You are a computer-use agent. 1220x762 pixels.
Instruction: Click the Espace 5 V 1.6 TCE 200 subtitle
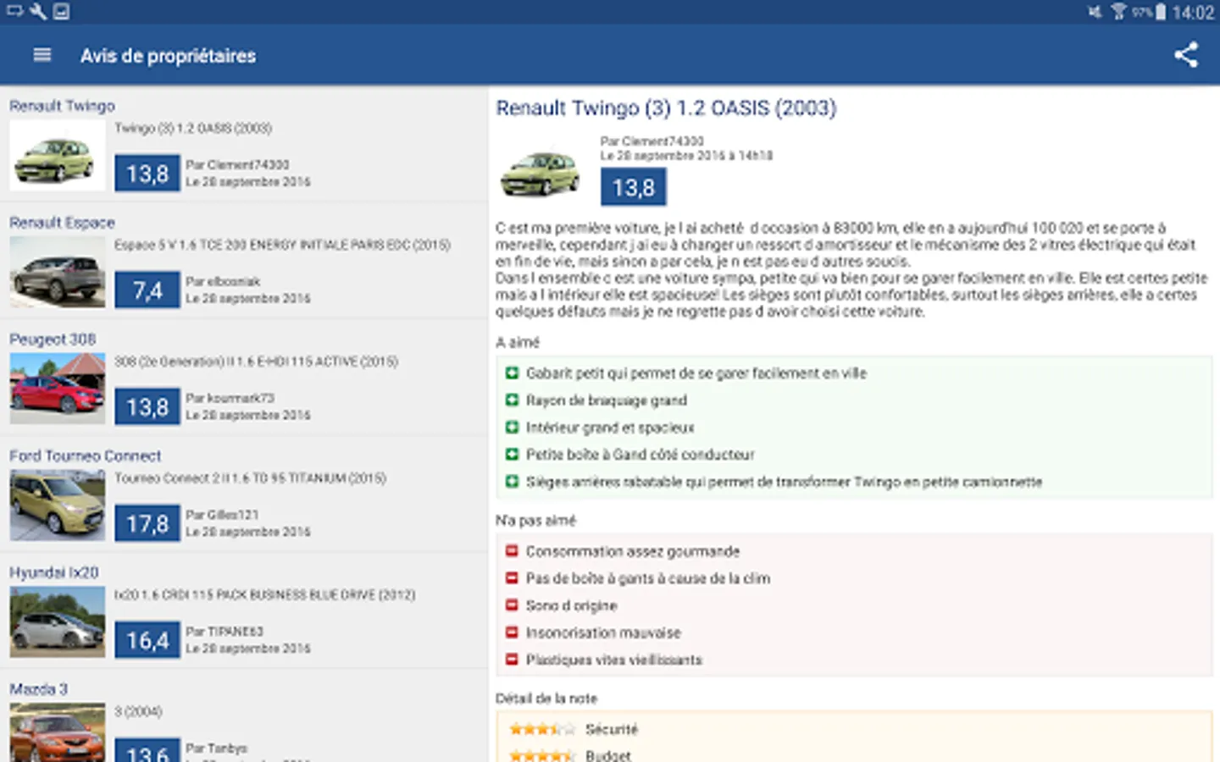click(282, 246)
